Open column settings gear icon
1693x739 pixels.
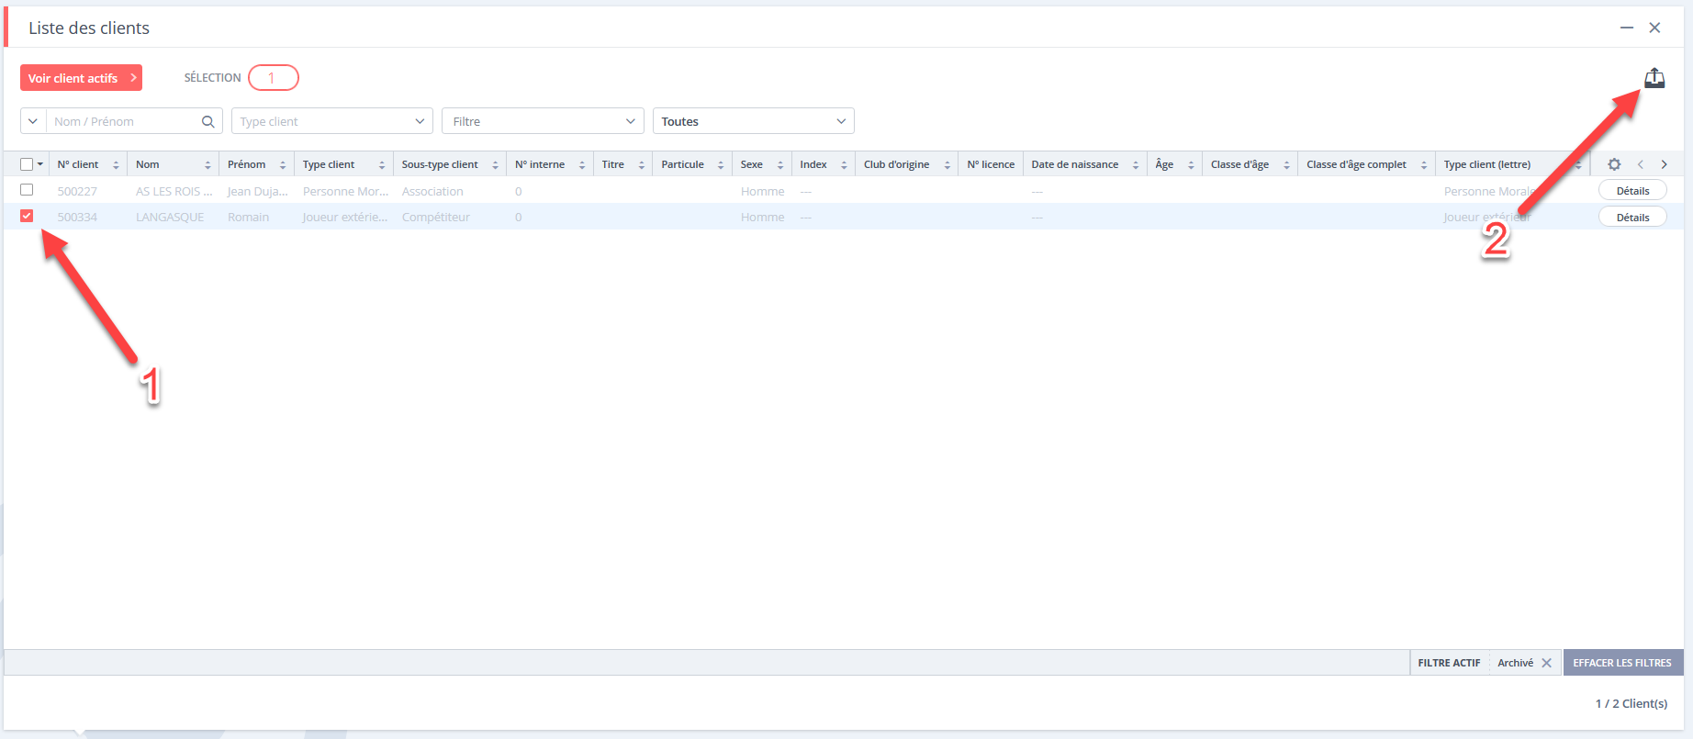click(x=1614, y=164)
